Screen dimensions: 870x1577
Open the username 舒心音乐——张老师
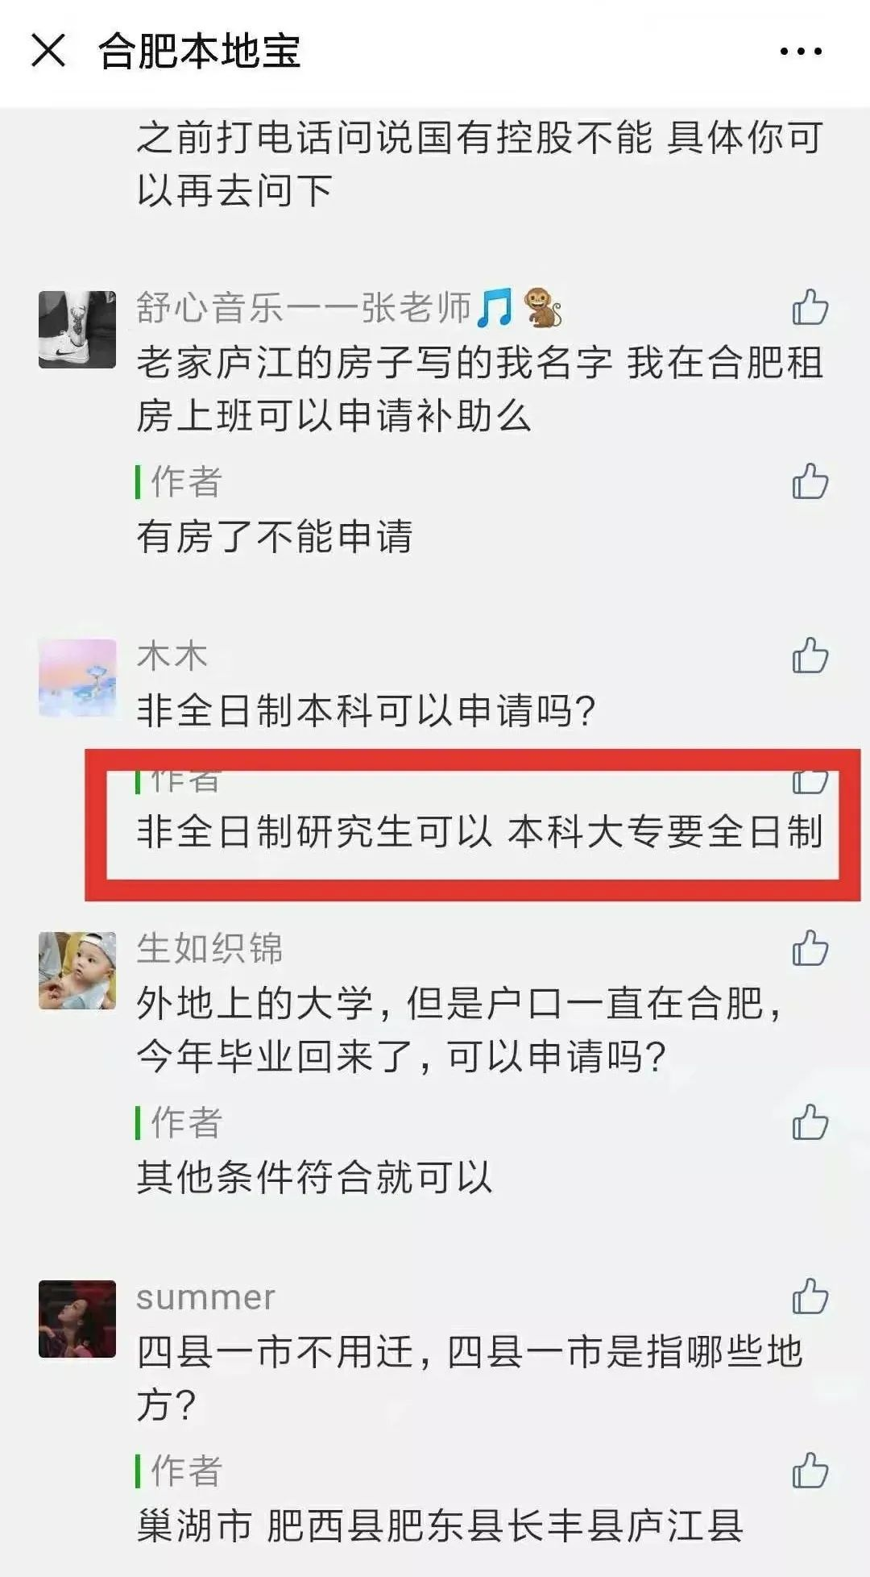pos(349,308)
